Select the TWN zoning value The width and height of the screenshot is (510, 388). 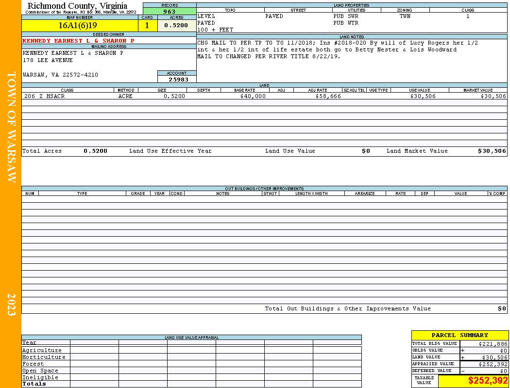click(x=405, y=16)
